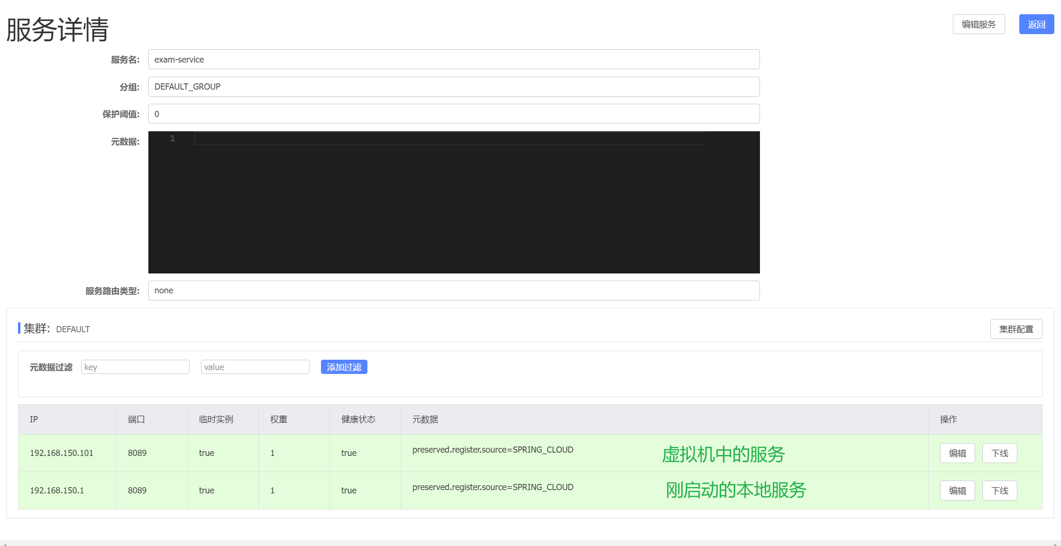
Task: Click inside the dark 元数据 editor
Action: (x=453, y=204)
